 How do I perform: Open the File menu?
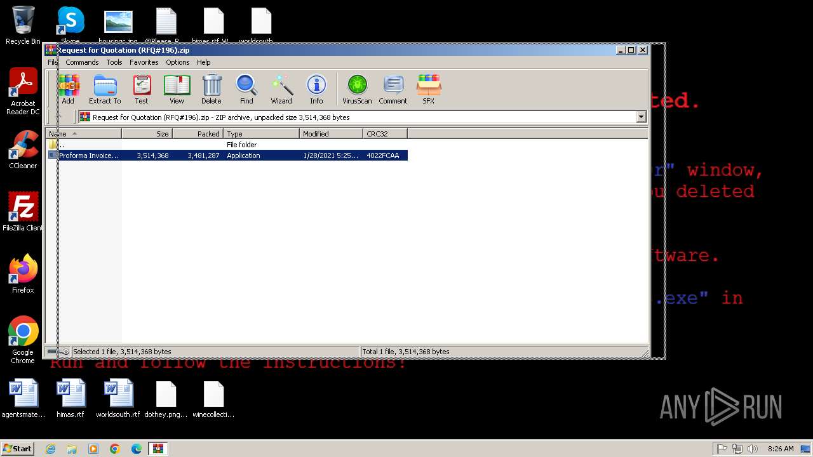coord(53,62)
